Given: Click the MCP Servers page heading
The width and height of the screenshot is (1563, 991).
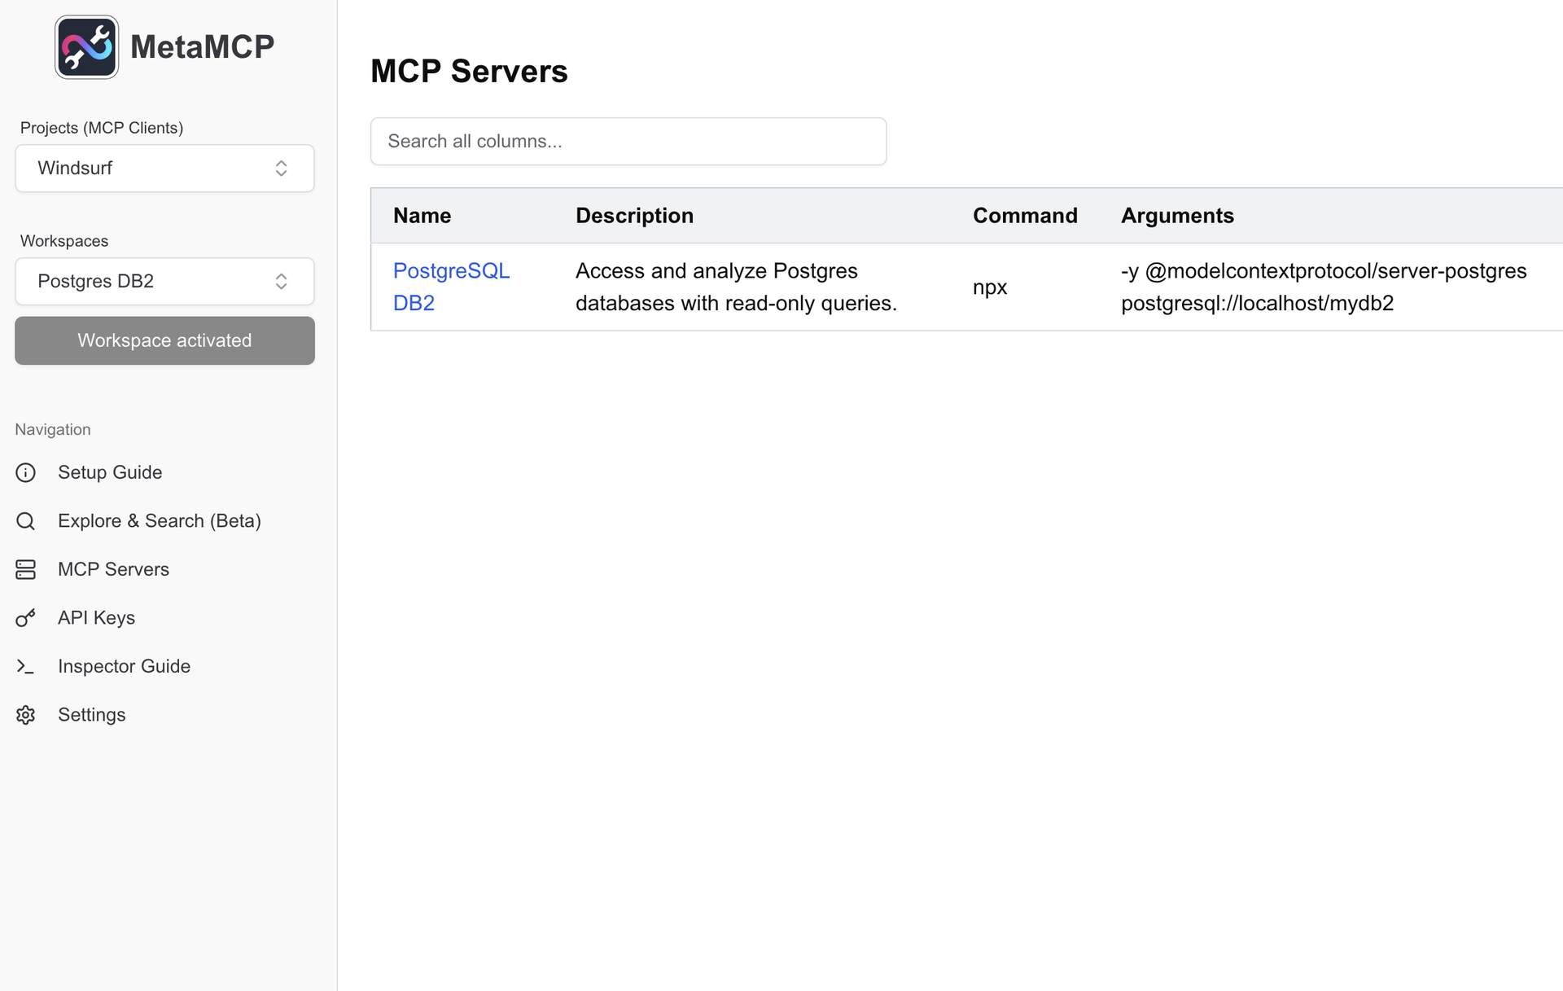Looking at the screenshot, I should [469, 72].
